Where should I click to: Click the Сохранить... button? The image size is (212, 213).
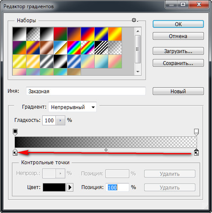coord(178,63)
